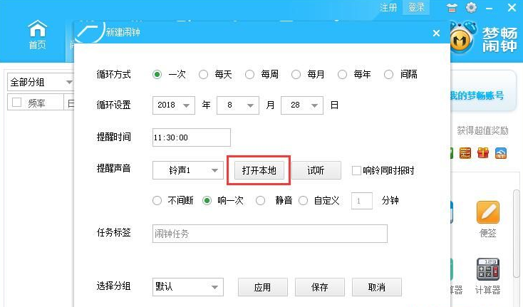Click the 登录 login link
The image size is (523, 307).
tap(416, 7)
